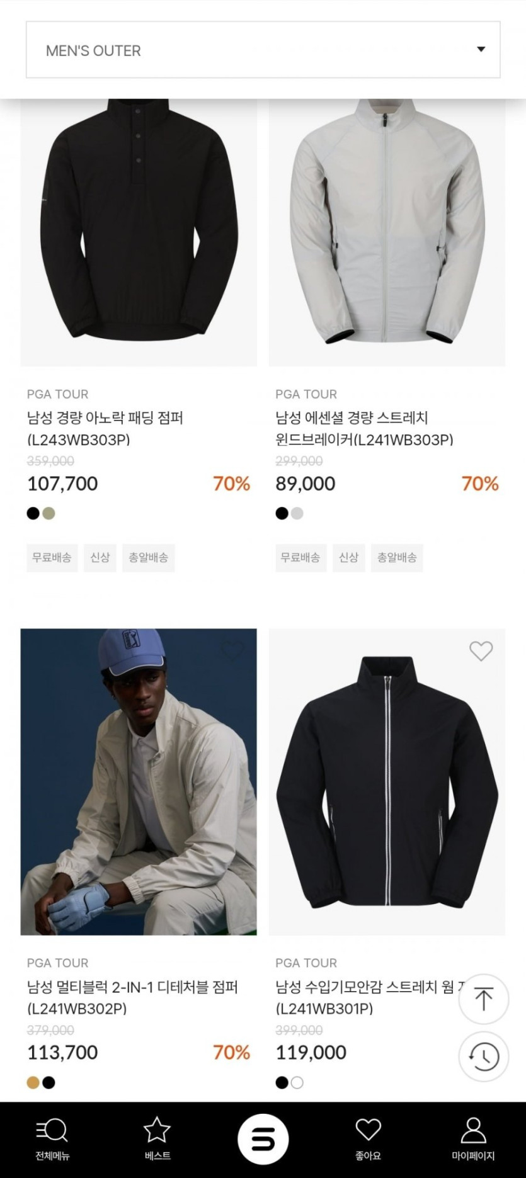Open product title ending in L241WB302P
This screenshot has width=526, height=1178.
(x=132, y=997)
